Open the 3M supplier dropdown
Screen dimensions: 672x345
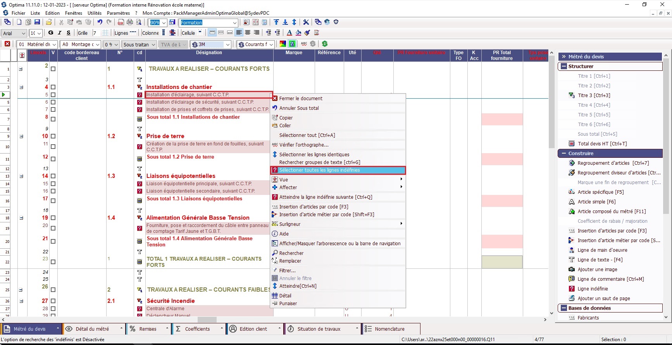coord(228,44)
